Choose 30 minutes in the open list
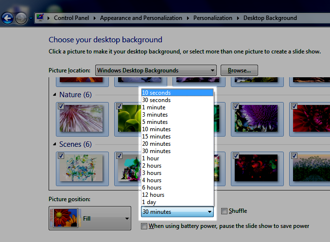Image resolution: width=330 pixels, height=242 pixels. point(177,151)
